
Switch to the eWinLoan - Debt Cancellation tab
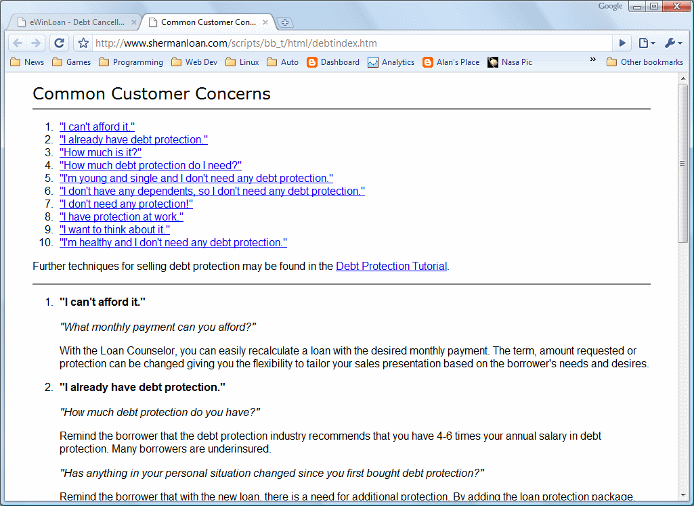(x=75, y=22)
